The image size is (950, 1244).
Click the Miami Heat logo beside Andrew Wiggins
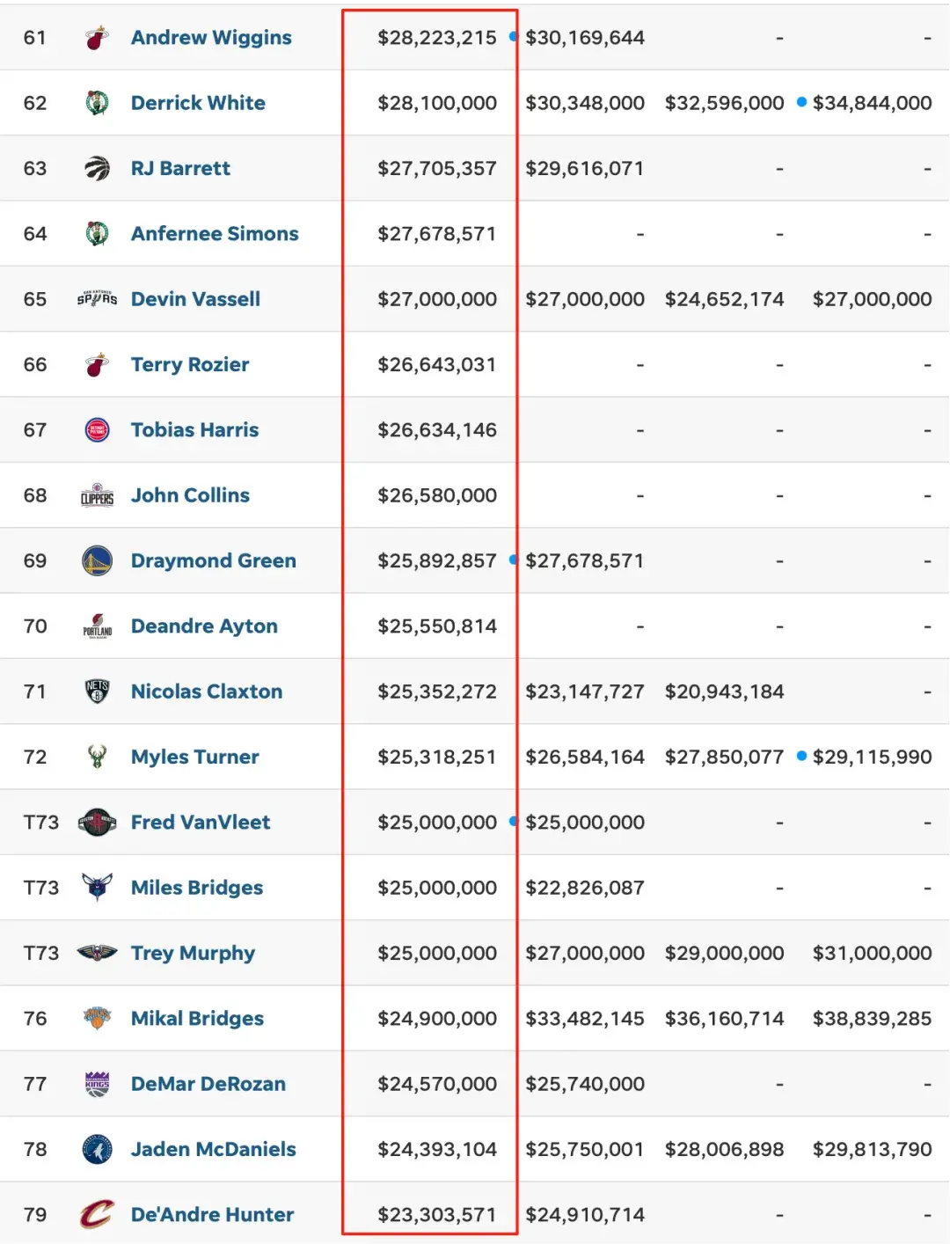[x=97, y=38]
